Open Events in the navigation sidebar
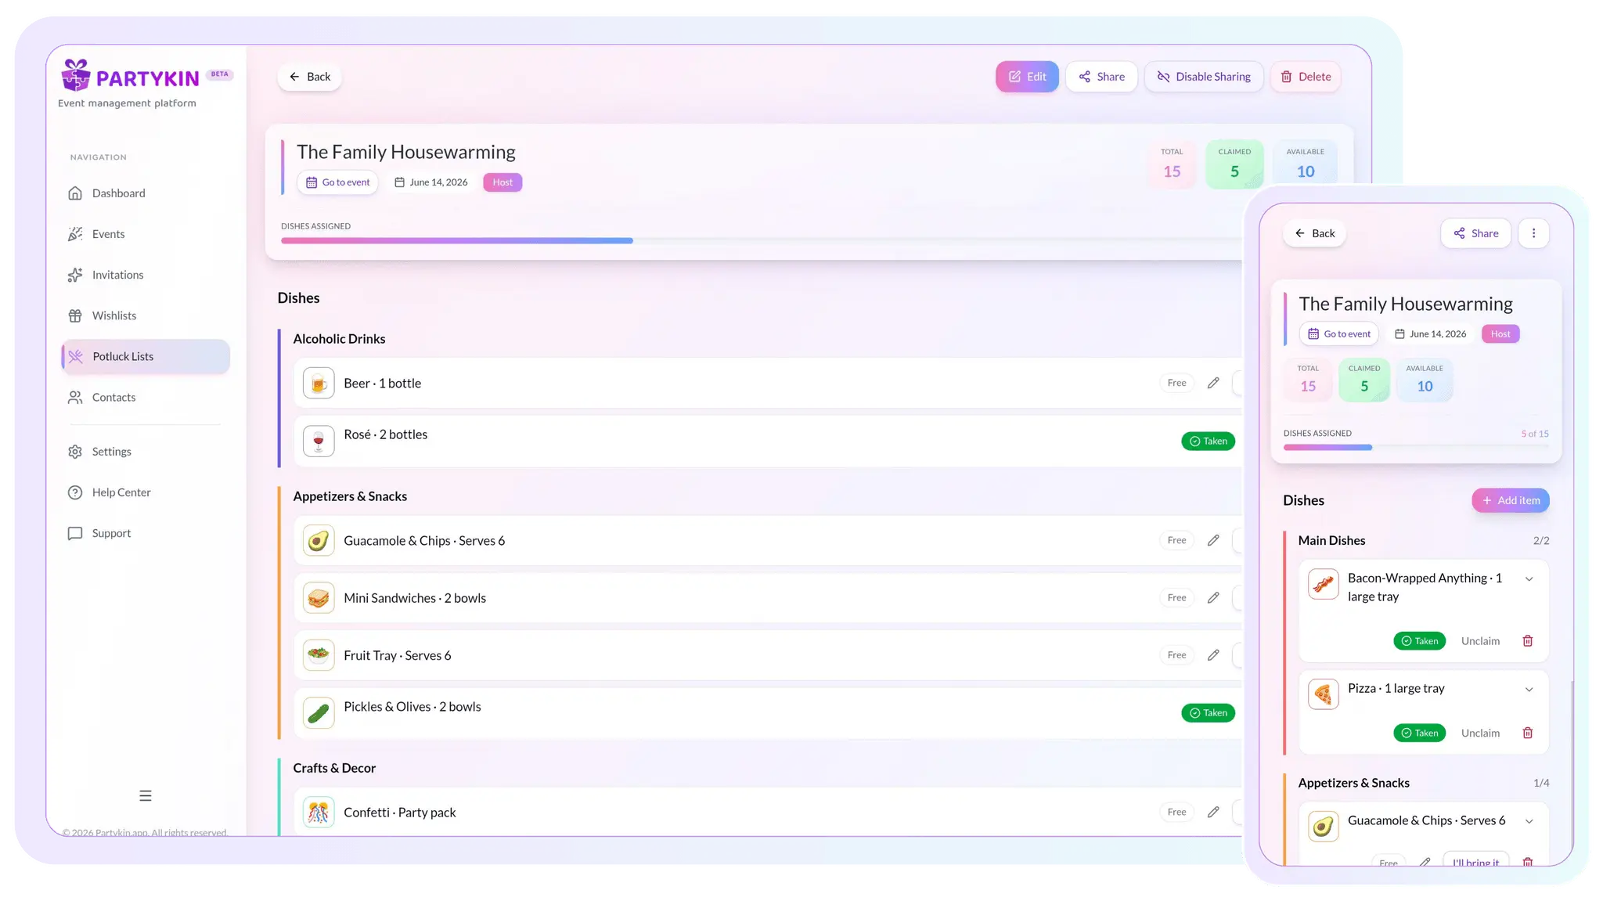1603x901 pixels. point(145,234)
